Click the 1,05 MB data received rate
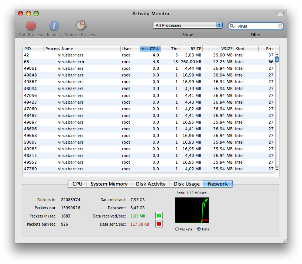This screenshot has width=302, height=264. point(138,216)
